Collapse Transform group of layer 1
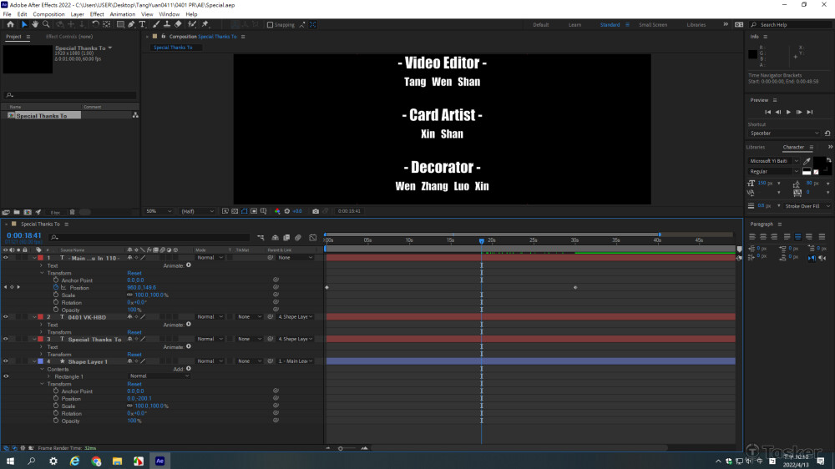This screenshot has height=469, width=835. [42, 273]
